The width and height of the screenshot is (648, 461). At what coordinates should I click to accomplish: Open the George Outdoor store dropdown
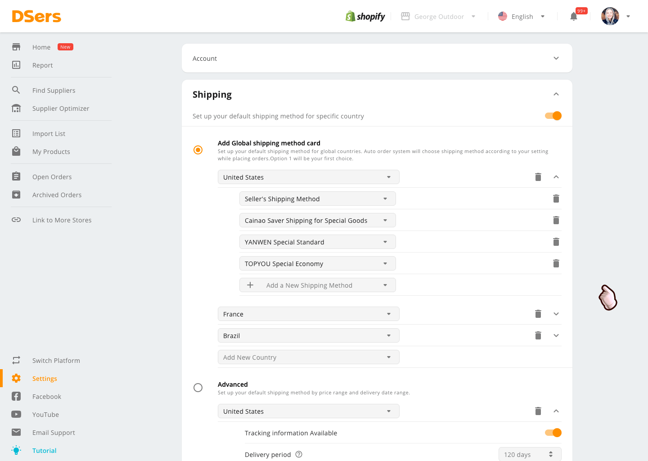point(438,17)
